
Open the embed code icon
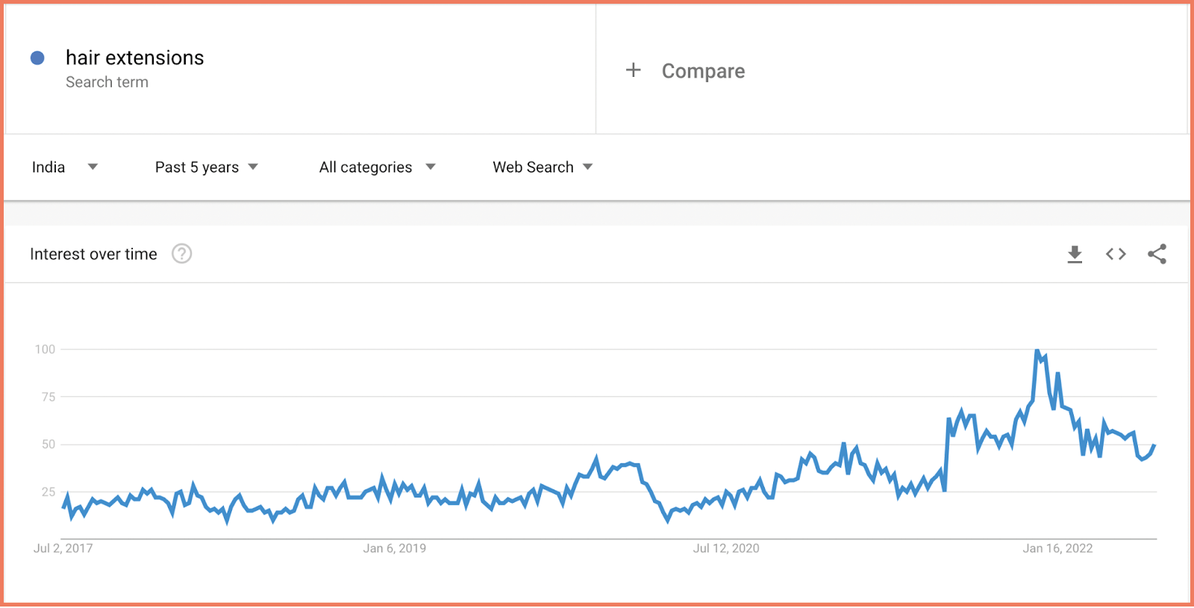pos(1116,254)
